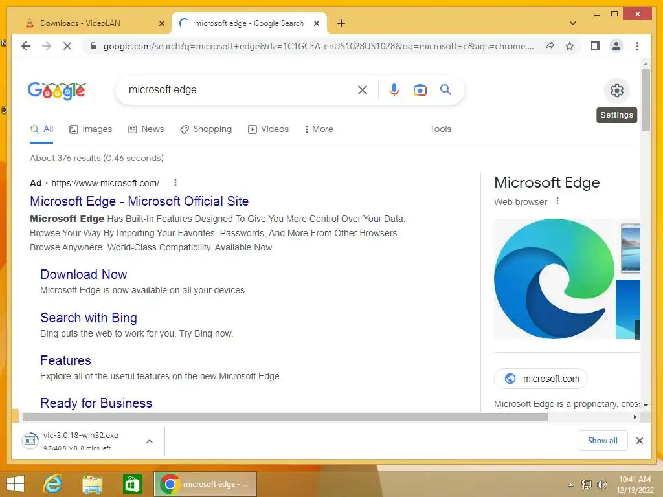Open a new tab with plus button
This screenshot has width=663, height=497.
(341, 23)
